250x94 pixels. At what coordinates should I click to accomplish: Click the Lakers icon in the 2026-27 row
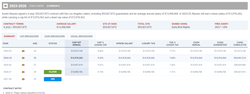[x=23, y=72]
